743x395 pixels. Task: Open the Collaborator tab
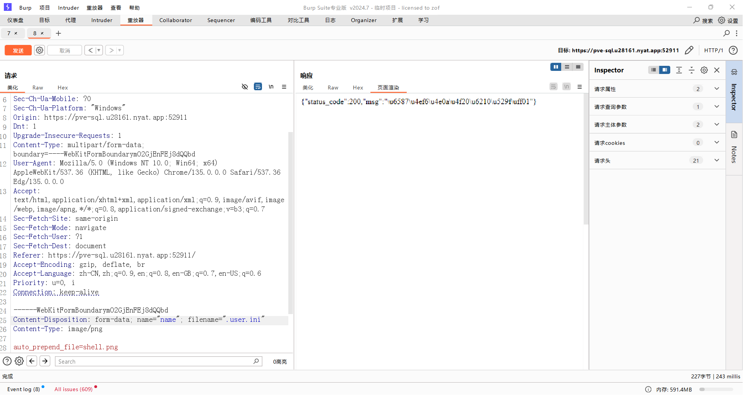(176, 20)
